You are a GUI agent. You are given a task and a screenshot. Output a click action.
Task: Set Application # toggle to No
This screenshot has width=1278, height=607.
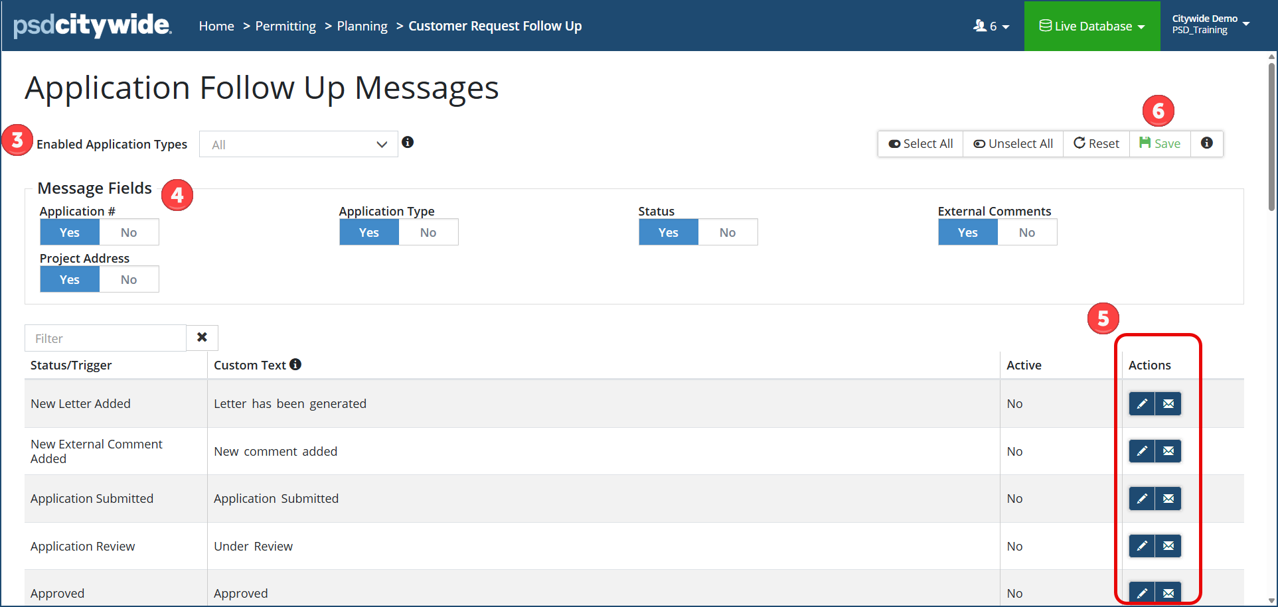tap(129, 232)
